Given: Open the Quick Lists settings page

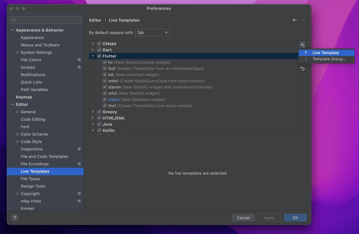Looking at the screenshot, I should [x=31, y=82].
